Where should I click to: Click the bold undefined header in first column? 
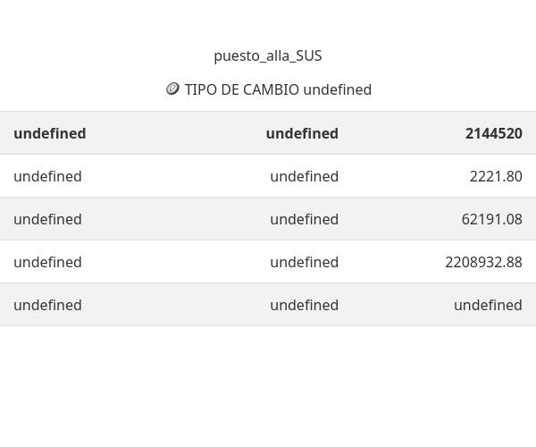(x=50, y=133)
